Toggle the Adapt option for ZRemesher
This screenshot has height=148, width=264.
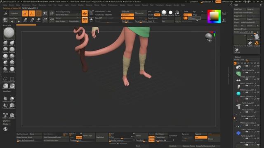click(157, 15)
